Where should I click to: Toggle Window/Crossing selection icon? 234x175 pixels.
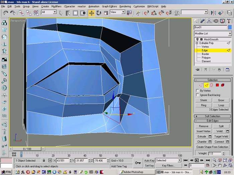(x=83, y=13)
